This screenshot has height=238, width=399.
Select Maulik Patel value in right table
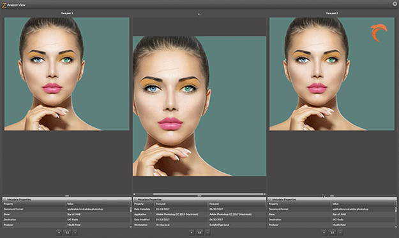pyautogui.click(x=339, y=225)
